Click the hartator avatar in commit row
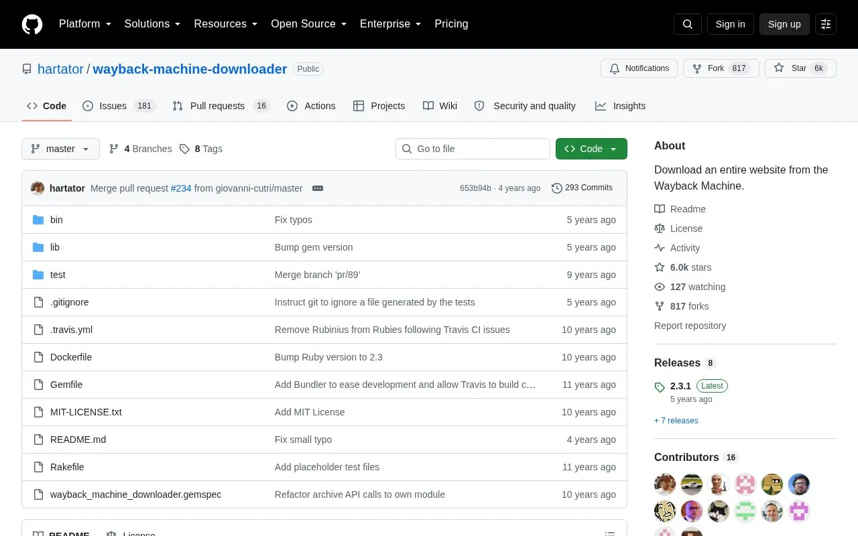The width and height of the screenshot is (858, 536). pos(38,188)
